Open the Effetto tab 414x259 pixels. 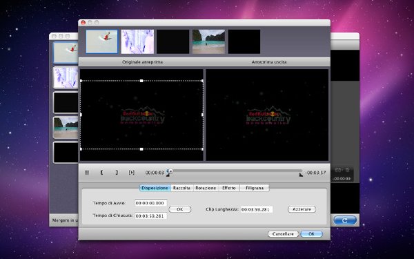(x=229, y=188)
